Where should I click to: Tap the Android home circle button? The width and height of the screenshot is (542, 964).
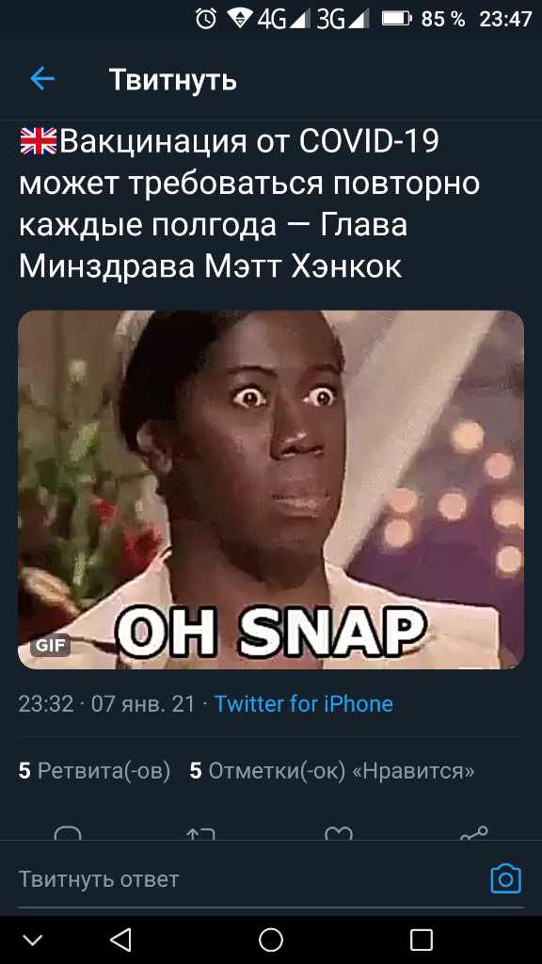270,940
